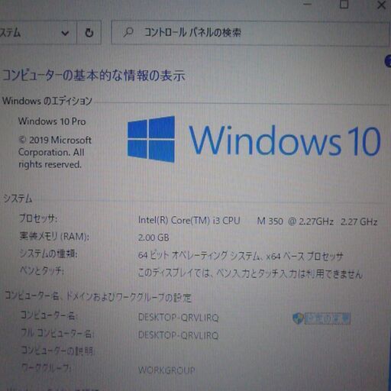Click the Windows 10 logo image
Viewport: 391px width, 391px height.
(254, 140)
